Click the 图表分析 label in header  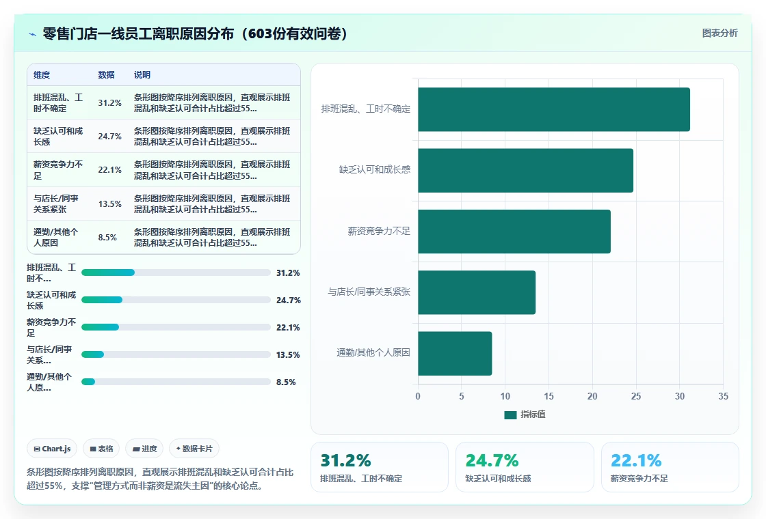pyautogui.click(x=719, y=33)
